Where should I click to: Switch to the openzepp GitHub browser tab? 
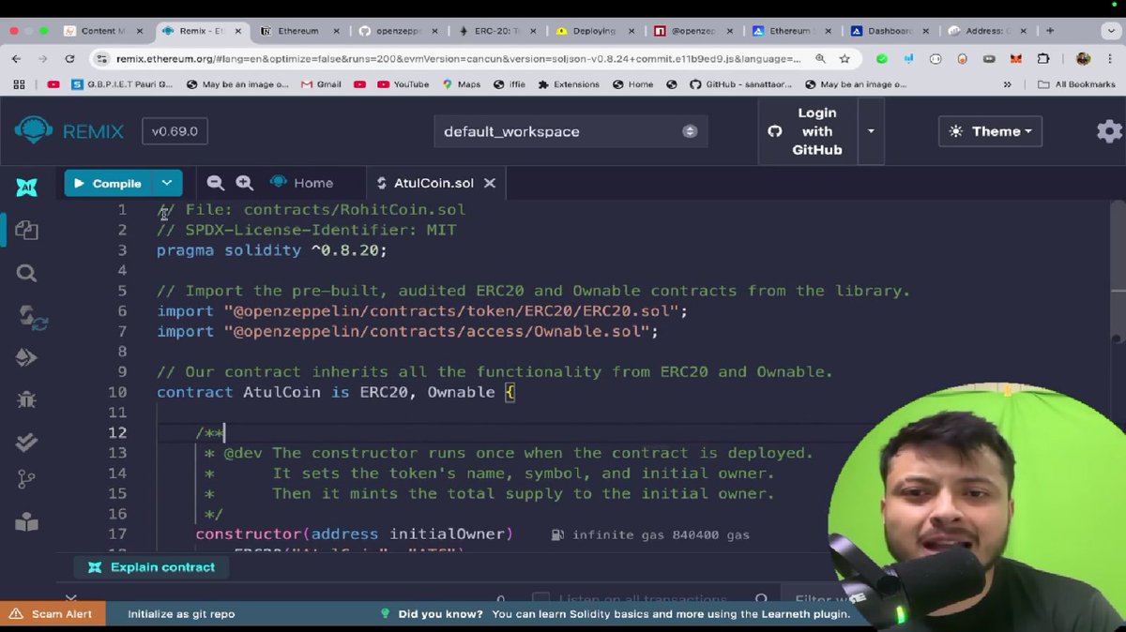400,31
